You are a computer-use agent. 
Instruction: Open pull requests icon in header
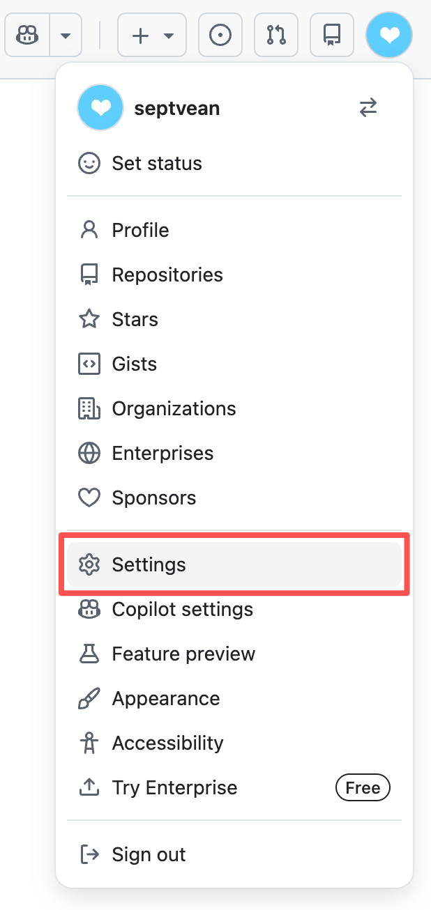click(x=276, y=35)
